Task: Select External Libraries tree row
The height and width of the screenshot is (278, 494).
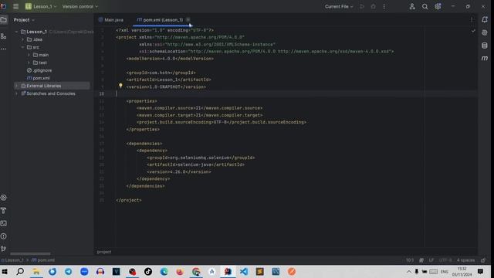Action: (52, 86)
